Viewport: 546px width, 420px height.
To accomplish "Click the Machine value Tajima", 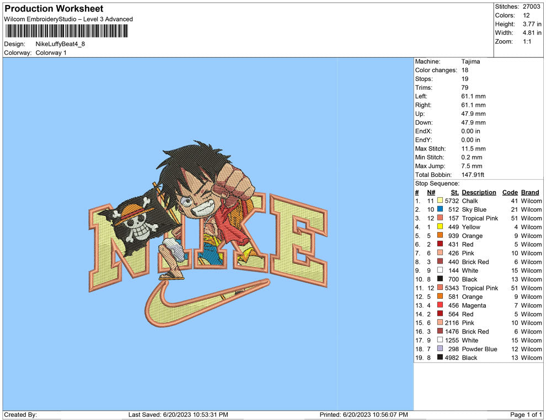I will [x=470, y=61].
